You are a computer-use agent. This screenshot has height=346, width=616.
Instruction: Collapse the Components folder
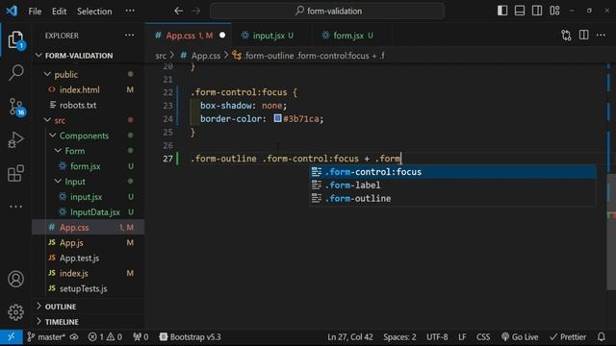click(x=84, y=136)
